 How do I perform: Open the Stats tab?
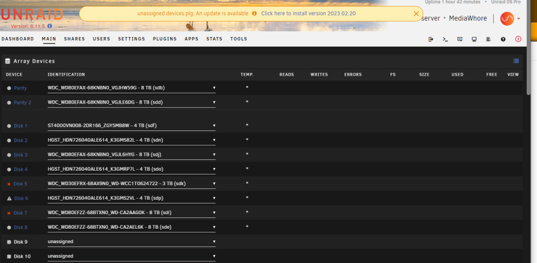click(214, 39)
